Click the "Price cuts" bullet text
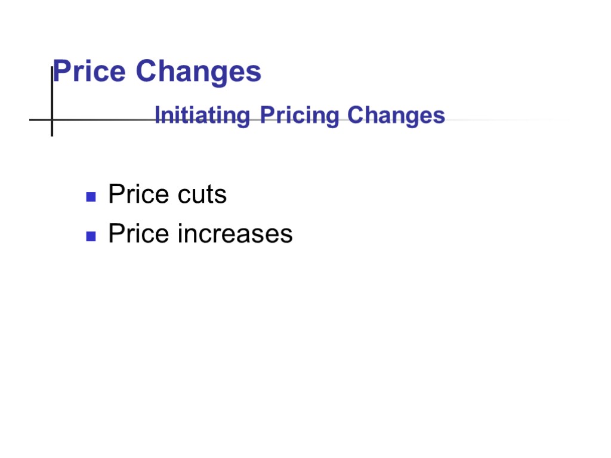Viewport: 611px width, 458px height. tap(167, 194)
